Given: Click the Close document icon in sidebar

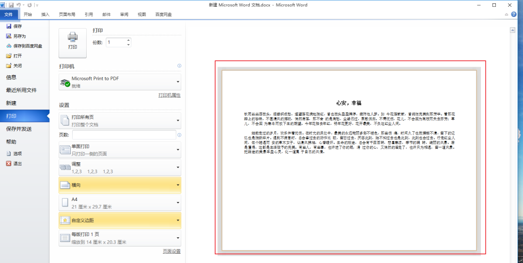Looking at the screenshot, I should click(9, 65).
